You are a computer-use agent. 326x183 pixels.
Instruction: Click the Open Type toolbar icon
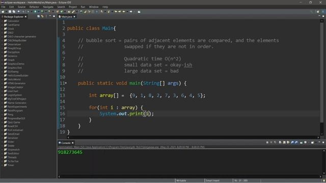point(69,12)
